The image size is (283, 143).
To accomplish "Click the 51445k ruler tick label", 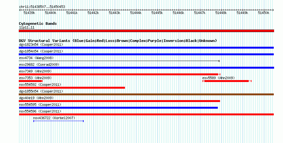I will coord(157,13).
